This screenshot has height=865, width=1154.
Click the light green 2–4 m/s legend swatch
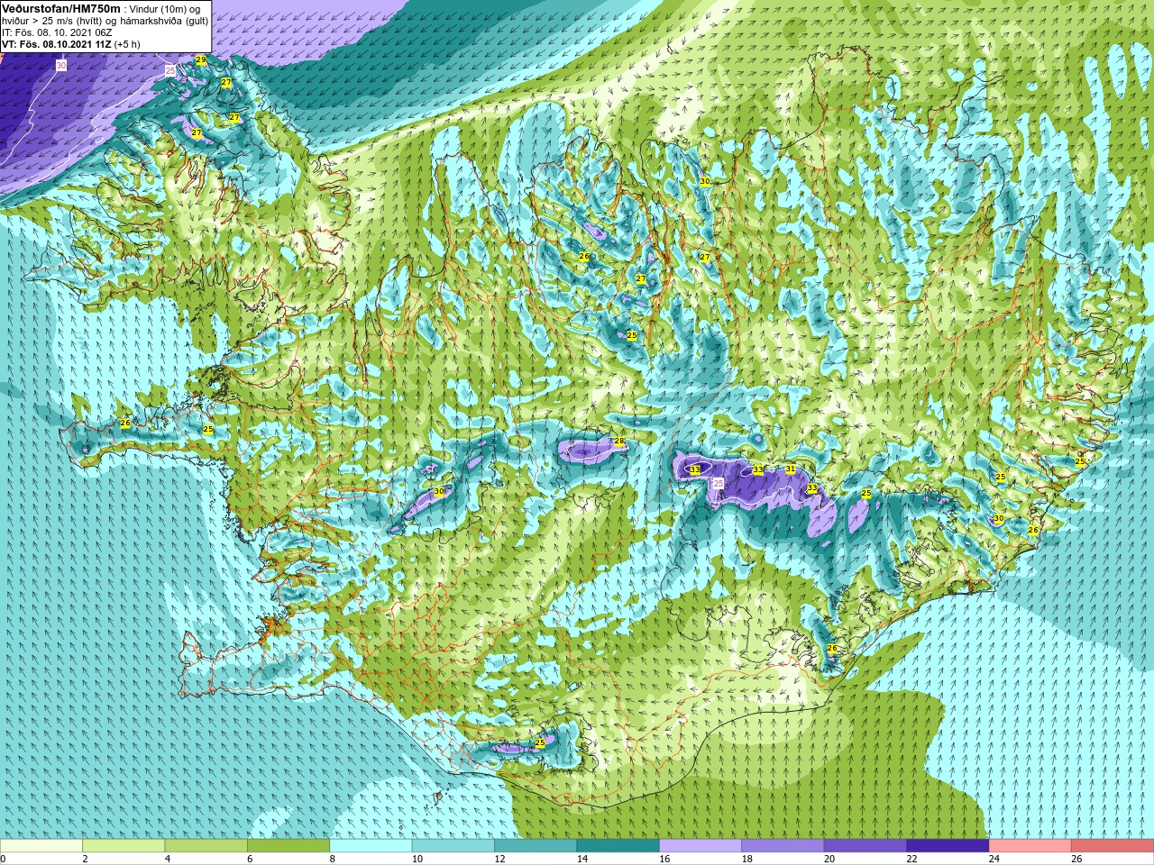[x=124, y=846]
